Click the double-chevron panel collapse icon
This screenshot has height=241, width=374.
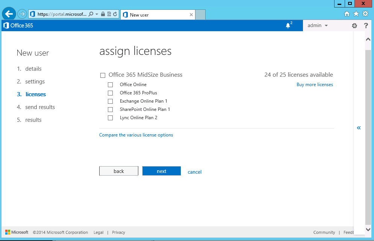point(359,128)
